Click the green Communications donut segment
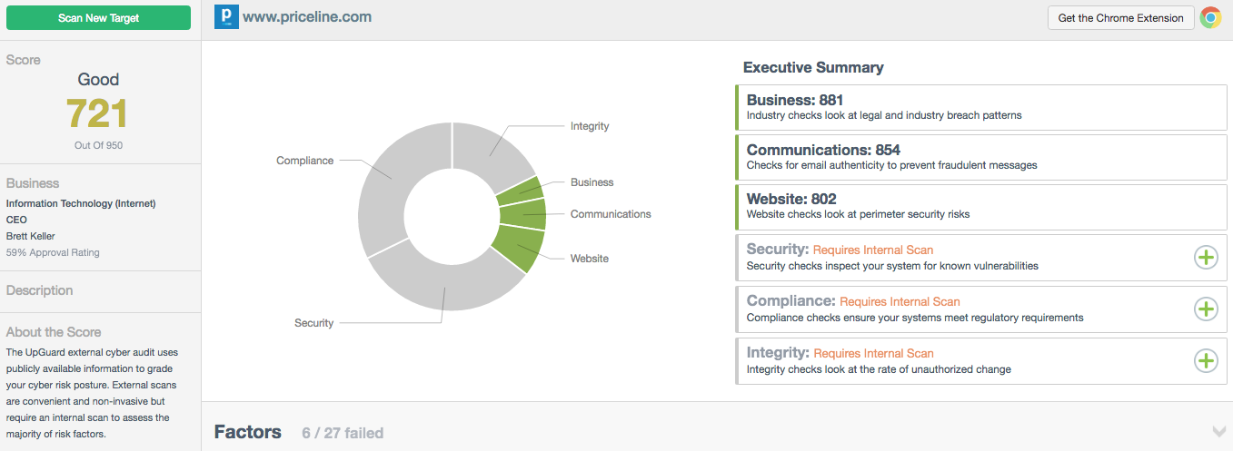Image resolution: width=1233 pixels, height=451 pixels. point(524,214)
